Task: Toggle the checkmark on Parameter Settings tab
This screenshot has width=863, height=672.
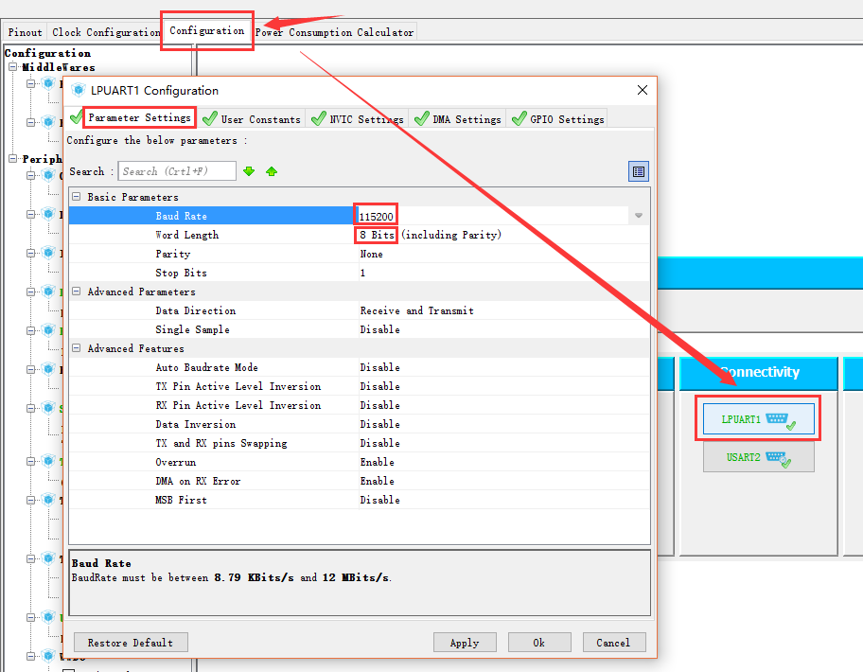Action: pyautogui.click(x=79, y=119)
